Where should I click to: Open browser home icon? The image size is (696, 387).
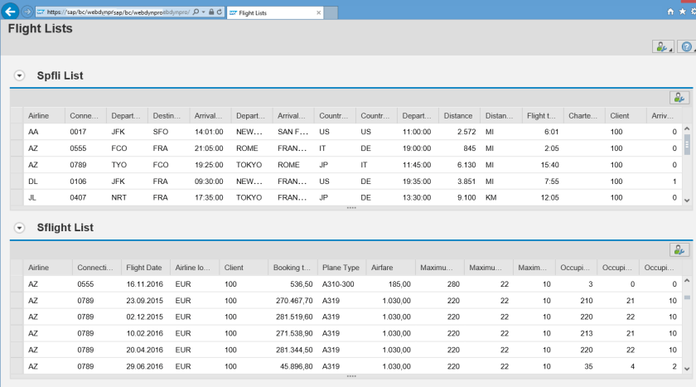(669, 12)
